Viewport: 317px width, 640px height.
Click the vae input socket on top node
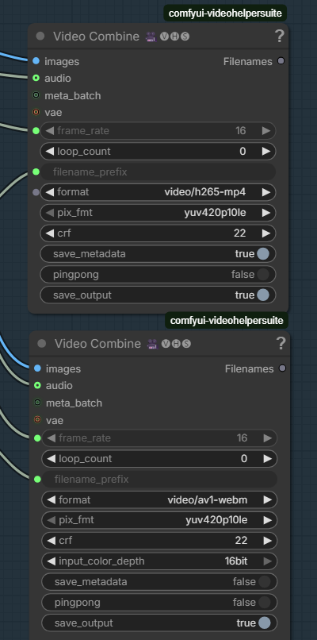pos(36,112)
